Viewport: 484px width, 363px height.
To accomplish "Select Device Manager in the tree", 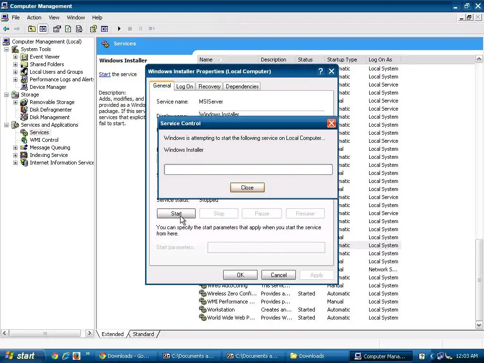I will pyautogui.click(x=48, y=87).
